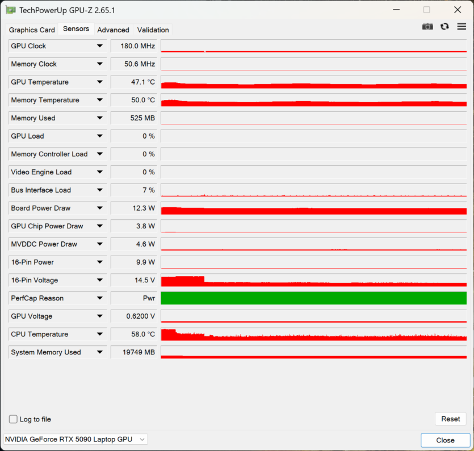474x451 pixels.
Task: Click the System Memory Used graph
Action: [x=313, y=352]
